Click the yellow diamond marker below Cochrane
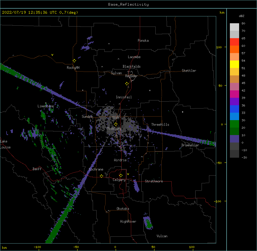The height and width of the screenshot is (251, 257). pos(101,176)
